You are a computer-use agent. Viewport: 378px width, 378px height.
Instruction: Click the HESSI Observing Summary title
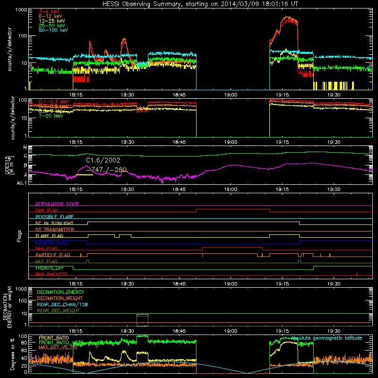point(200,4)
